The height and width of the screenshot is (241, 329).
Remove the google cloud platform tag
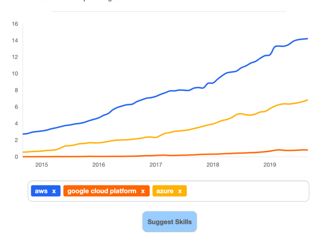pyautogui.click(x=143, y=191)
